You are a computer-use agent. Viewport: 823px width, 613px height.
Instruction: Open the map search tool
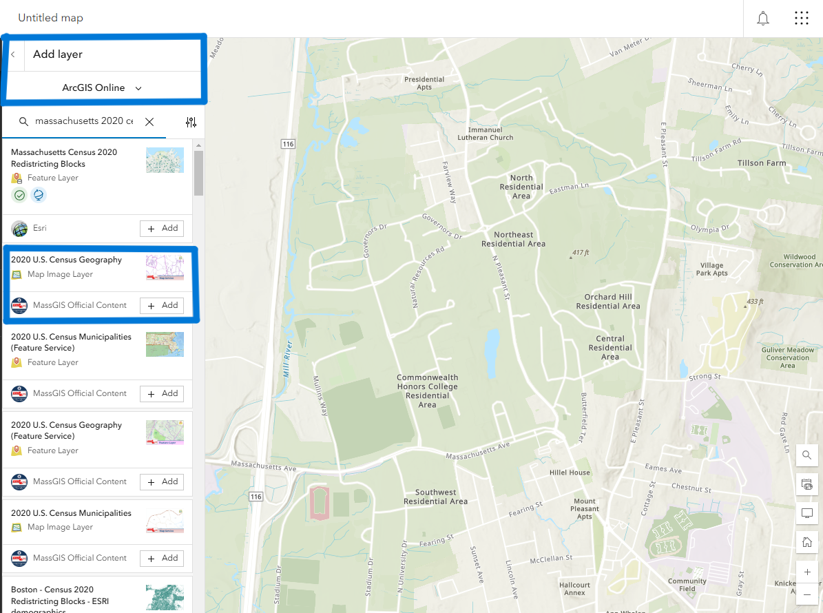click(x=806, y=455)
